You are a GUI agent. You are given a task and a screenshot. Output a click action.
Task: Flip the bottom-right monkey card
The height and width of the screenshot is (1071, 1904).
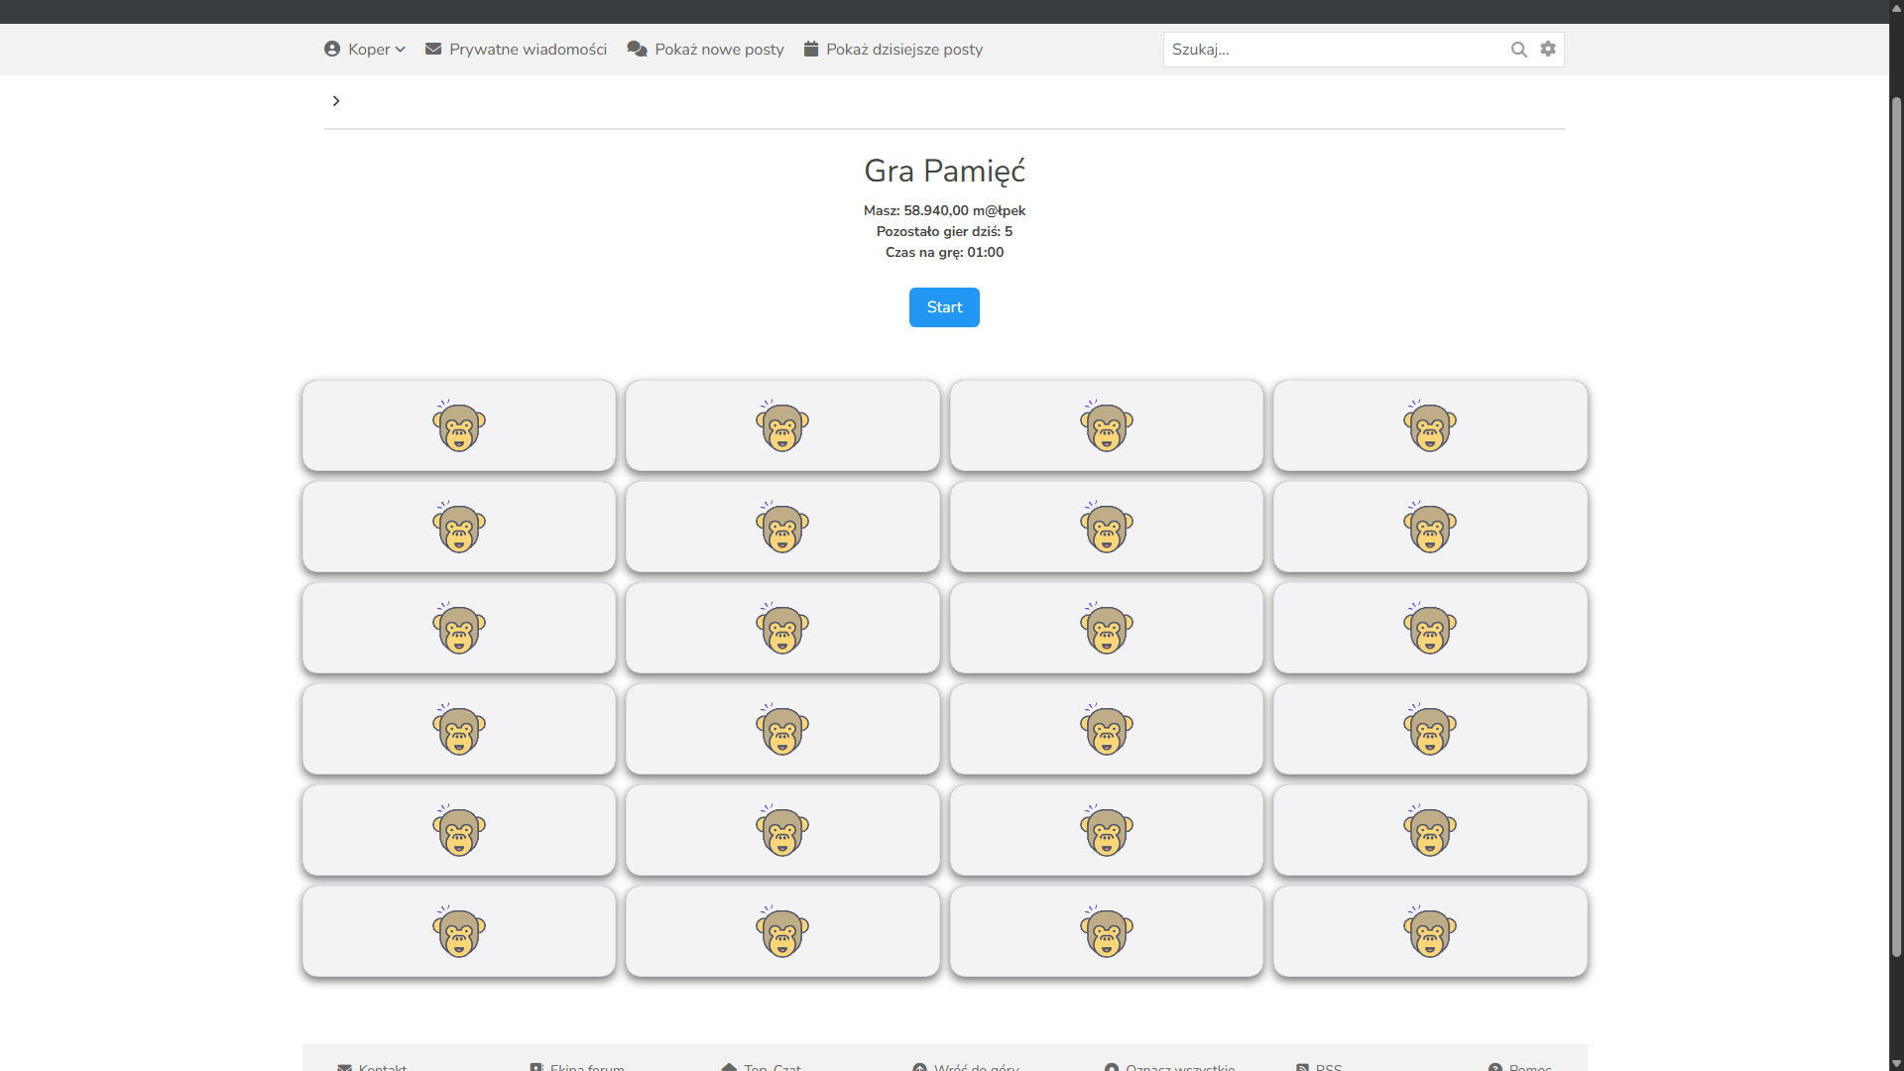1430,931
